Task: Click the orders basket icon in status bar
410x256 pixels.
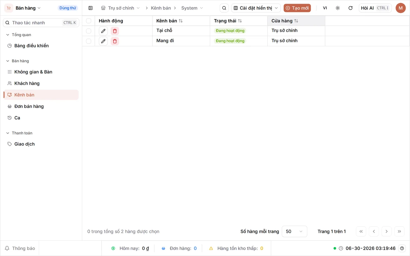Action: click(x=163, y=249)
